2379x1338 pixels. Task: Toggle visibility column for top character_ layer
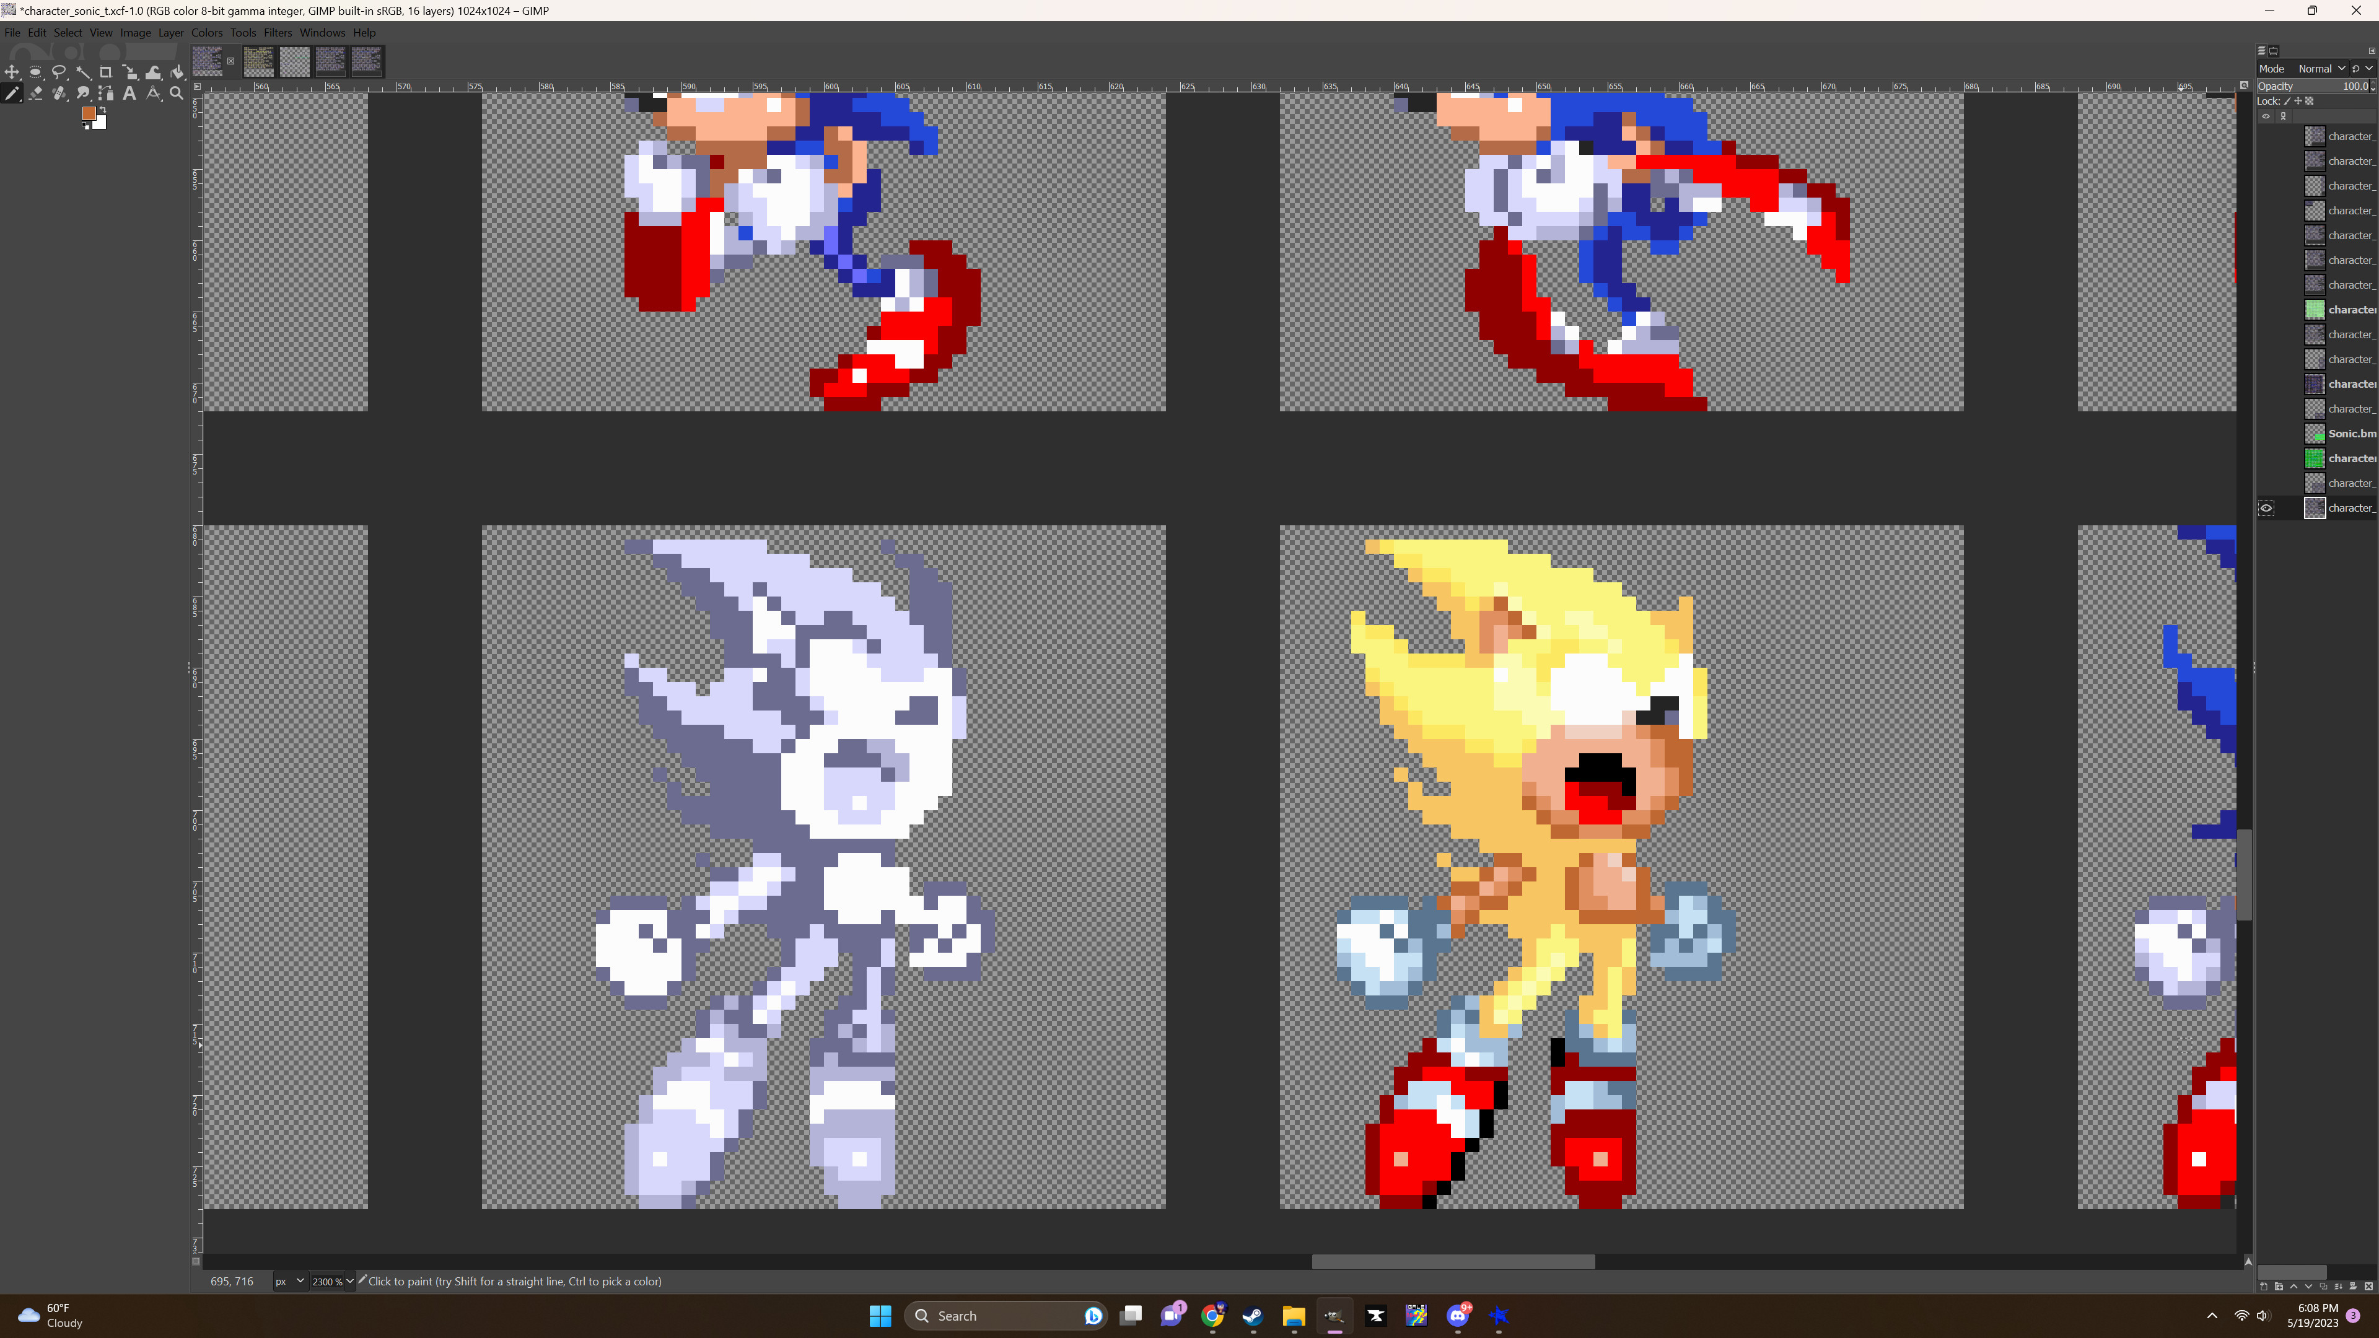[x=2266, y=136]
